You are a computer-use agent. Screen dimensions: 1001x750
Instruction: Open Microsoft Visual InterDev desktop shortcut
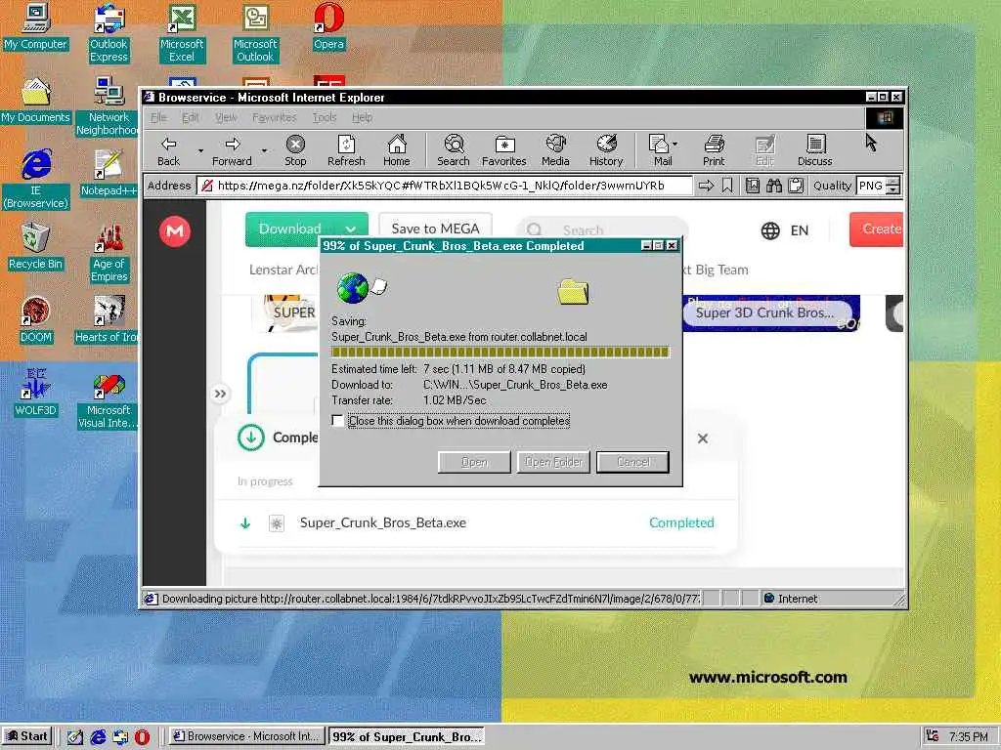click(109, 401)
